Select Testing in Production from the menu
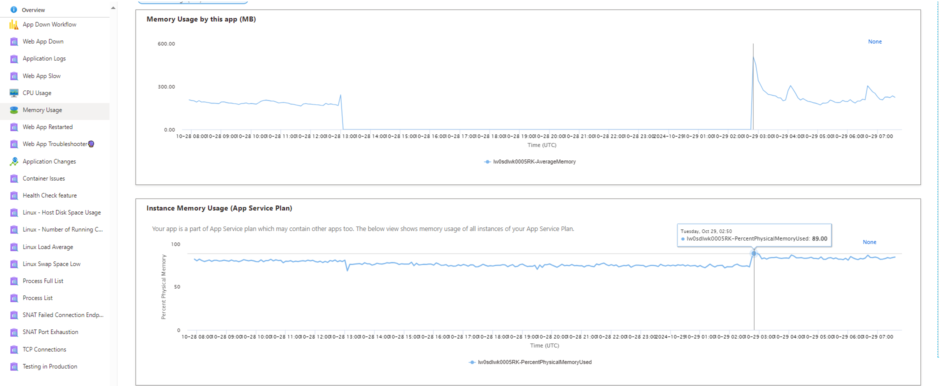Image resolution: width=940 pixels, height=386 pixels. click(50, 366)
